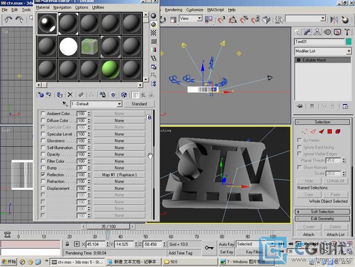Viewport: 355px width, 267px height.
Task: Open the Rendering menu
Action: tap(174, 10)
